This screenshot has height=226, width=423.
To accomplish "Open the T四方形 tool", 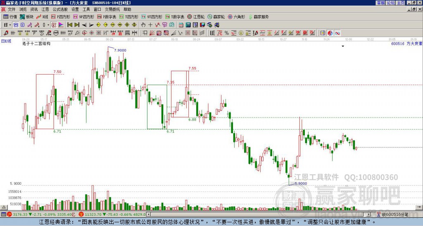I will (x=129, y=16).
